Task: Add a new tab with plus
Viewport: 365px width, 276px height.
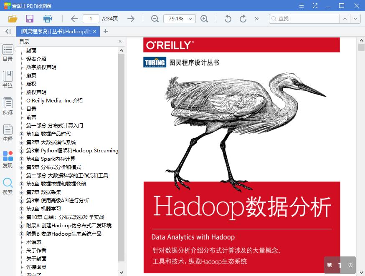Action: tap(106, 31)
